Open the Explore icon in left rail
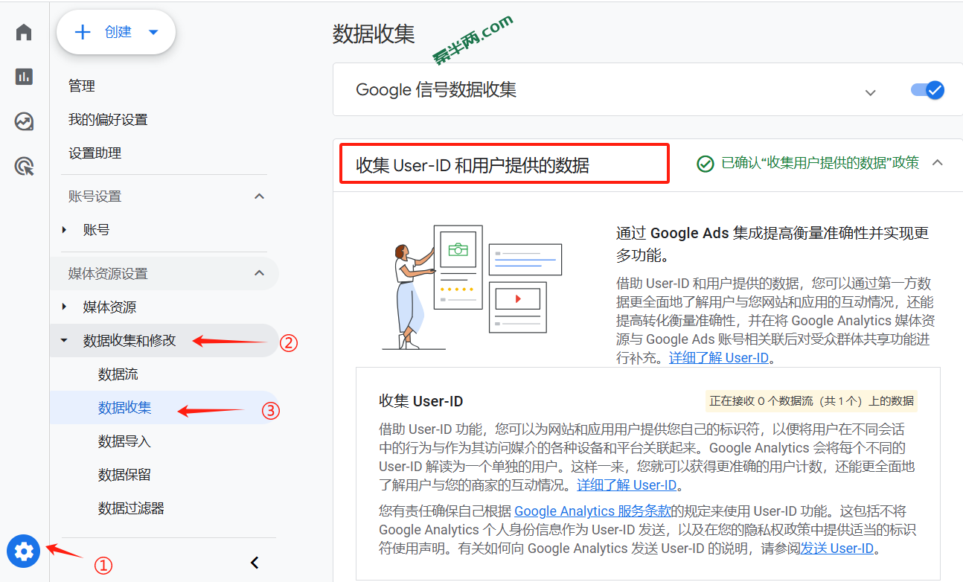 (x=24, y=121)
